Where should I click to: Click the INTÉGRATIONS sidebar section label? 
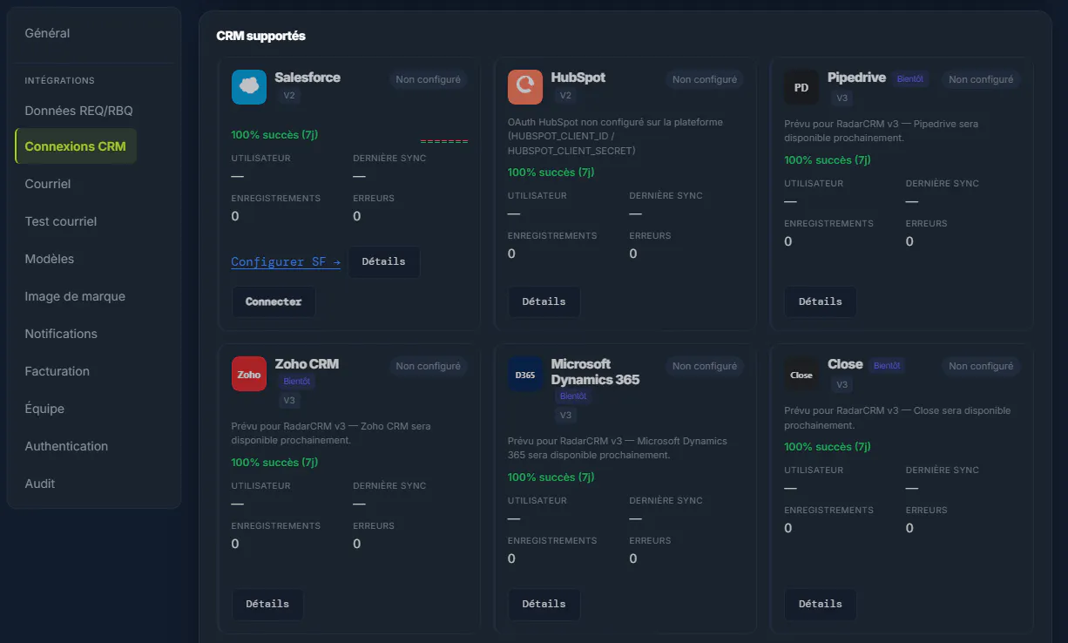coord(59,81)
